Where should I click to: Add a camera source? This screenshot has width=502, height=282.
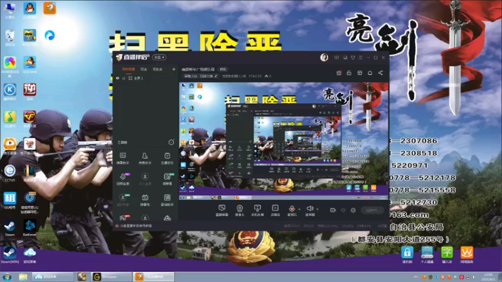tap(240, 211)
